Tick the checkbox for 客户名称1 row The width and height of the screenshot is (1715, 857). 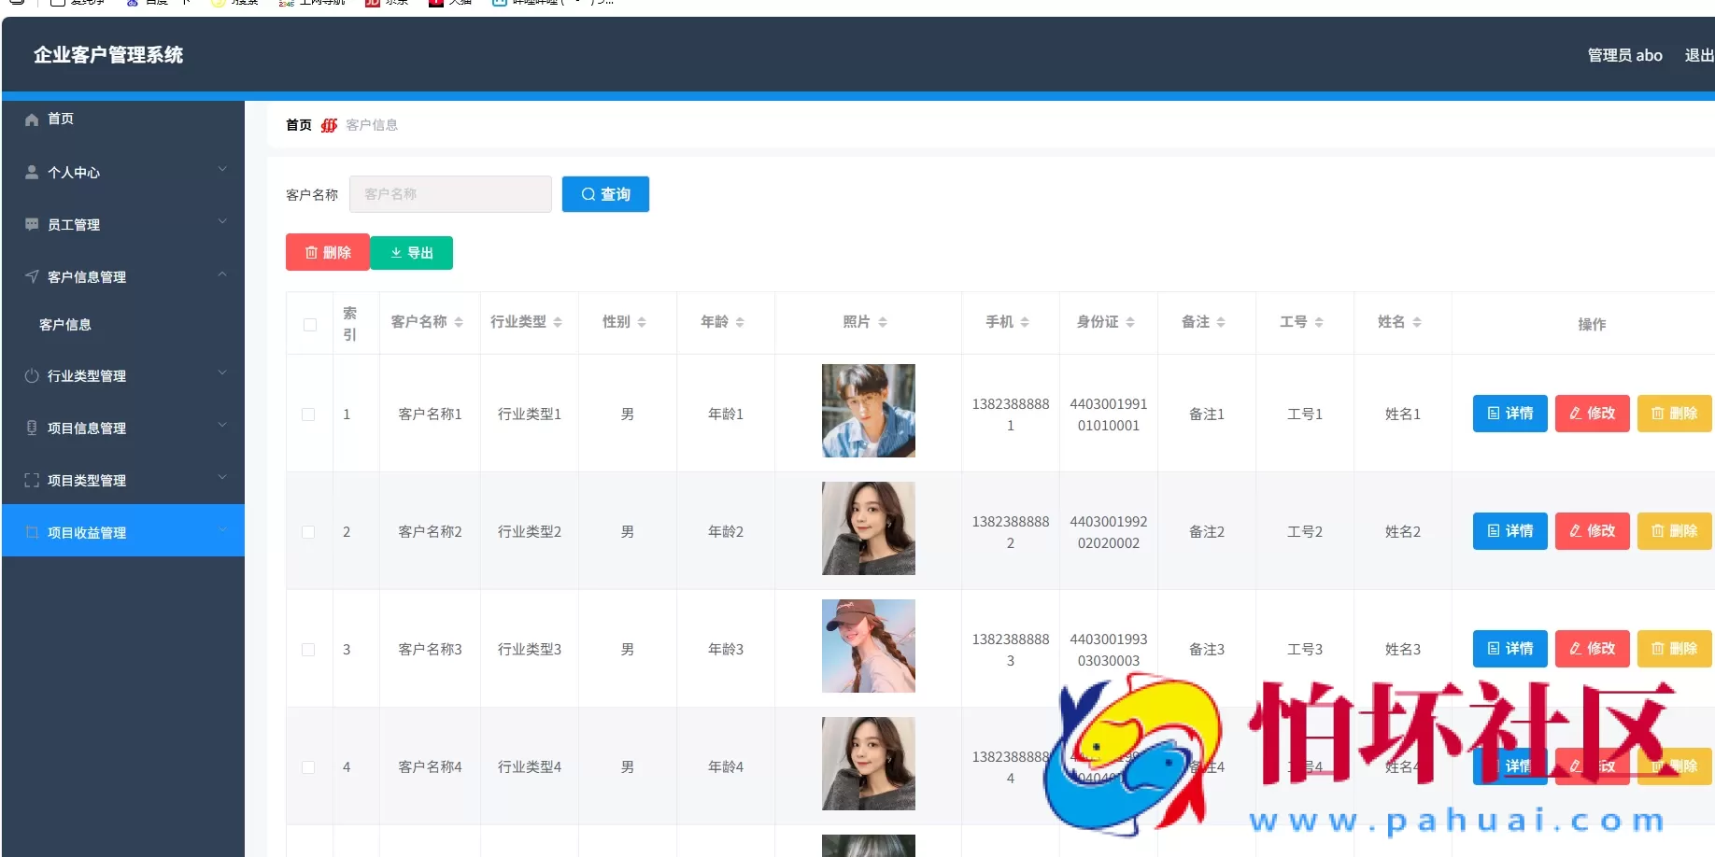(x=308, y=414)
